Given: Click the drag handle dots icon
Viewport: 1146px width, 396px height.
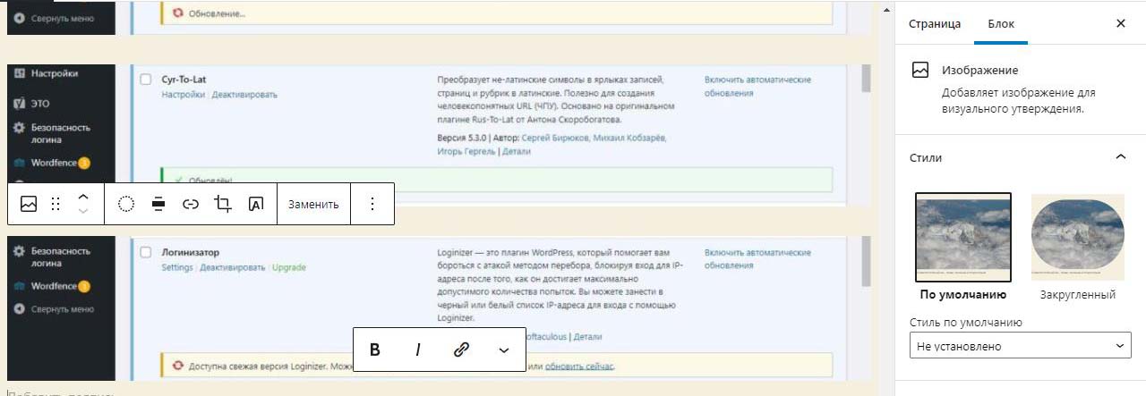Looking at the screenshot, I should [56, 204].
